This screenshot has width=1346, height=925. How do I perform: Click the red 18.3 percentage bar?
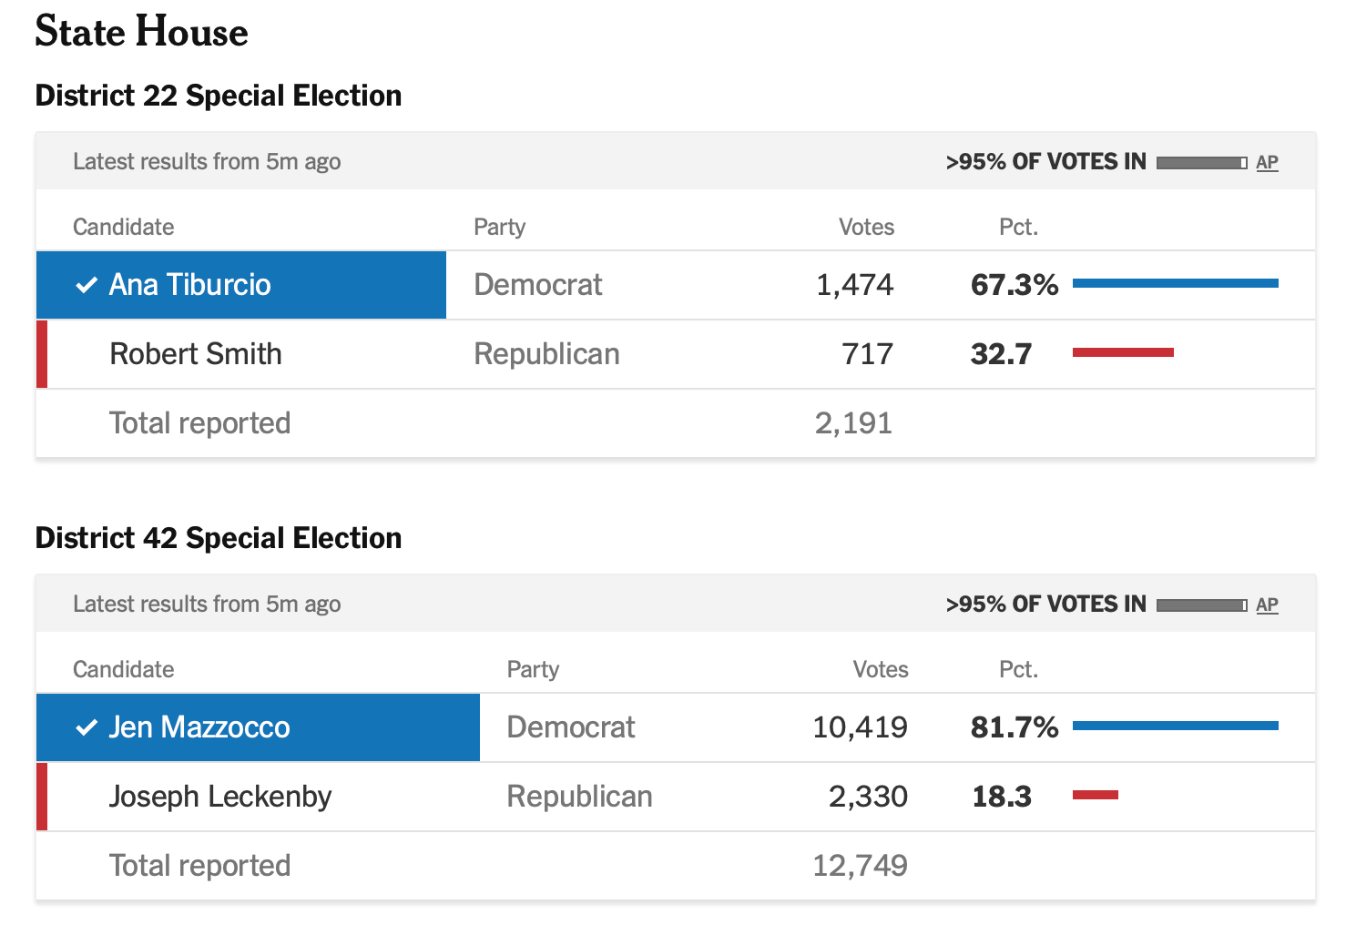(1095, 795)
